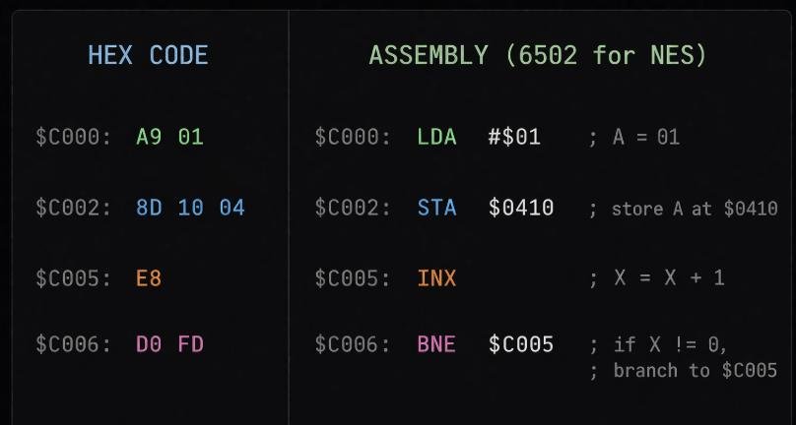Screen dimensions: 796x425
Task: Select the $0410 operand in the STA line
Action: click(521, 208)
